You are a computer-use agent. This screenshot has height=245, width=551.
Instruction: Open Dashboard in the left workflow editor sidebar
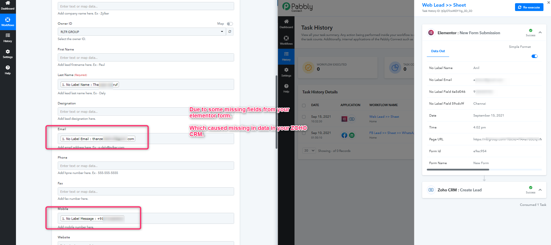tap(8, 6)
